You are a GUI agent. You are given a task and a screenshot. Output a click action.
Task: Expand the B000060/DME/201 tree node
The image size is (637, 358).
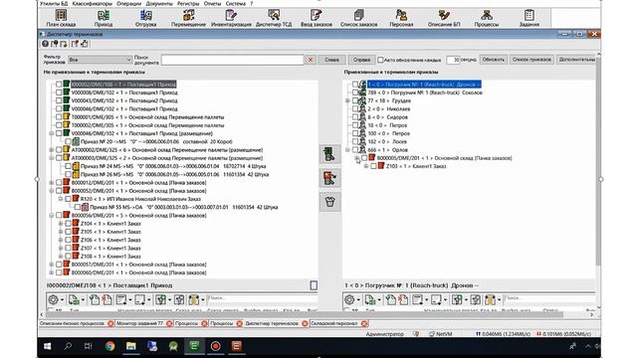point(52,272)
